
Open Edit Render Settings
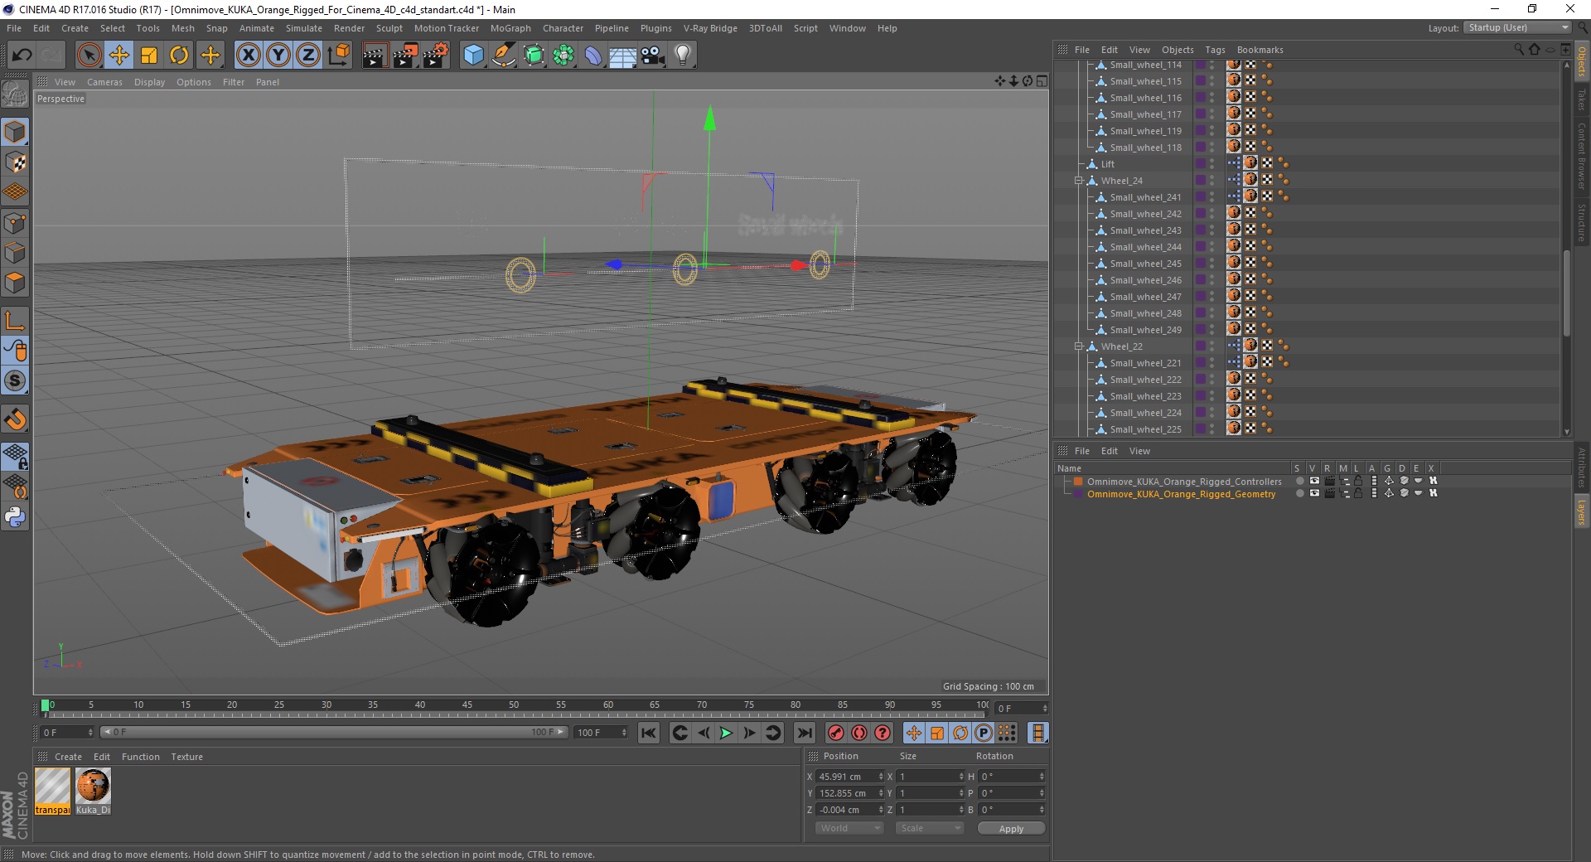[436, 56]
